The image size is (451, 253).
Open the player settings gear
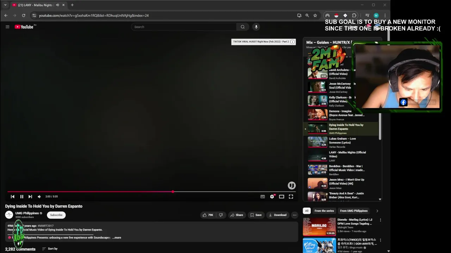click(272, 196)
